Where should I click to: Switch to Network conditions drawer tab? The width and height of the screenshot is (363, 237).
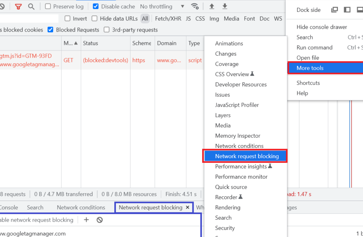point(81,207)
